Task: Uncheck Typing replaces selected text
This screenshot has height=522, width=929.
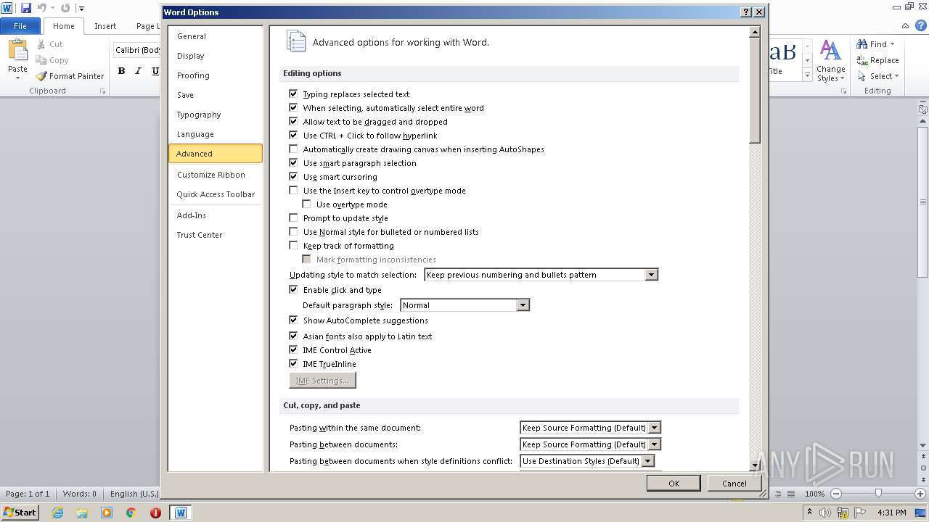Action: pyautogui.click(x=293, y=94)
